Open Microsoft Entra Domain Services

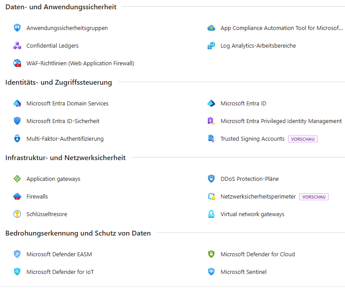click(67, 103)
